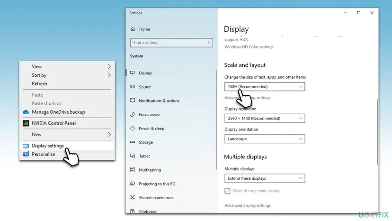Open the Extend these displays dropdown

[265, 178]
